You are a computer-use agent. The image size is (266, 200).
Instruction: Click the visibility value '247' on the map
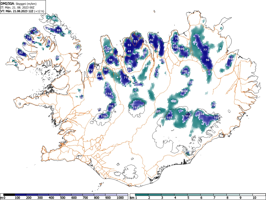[x=137, y=84]
